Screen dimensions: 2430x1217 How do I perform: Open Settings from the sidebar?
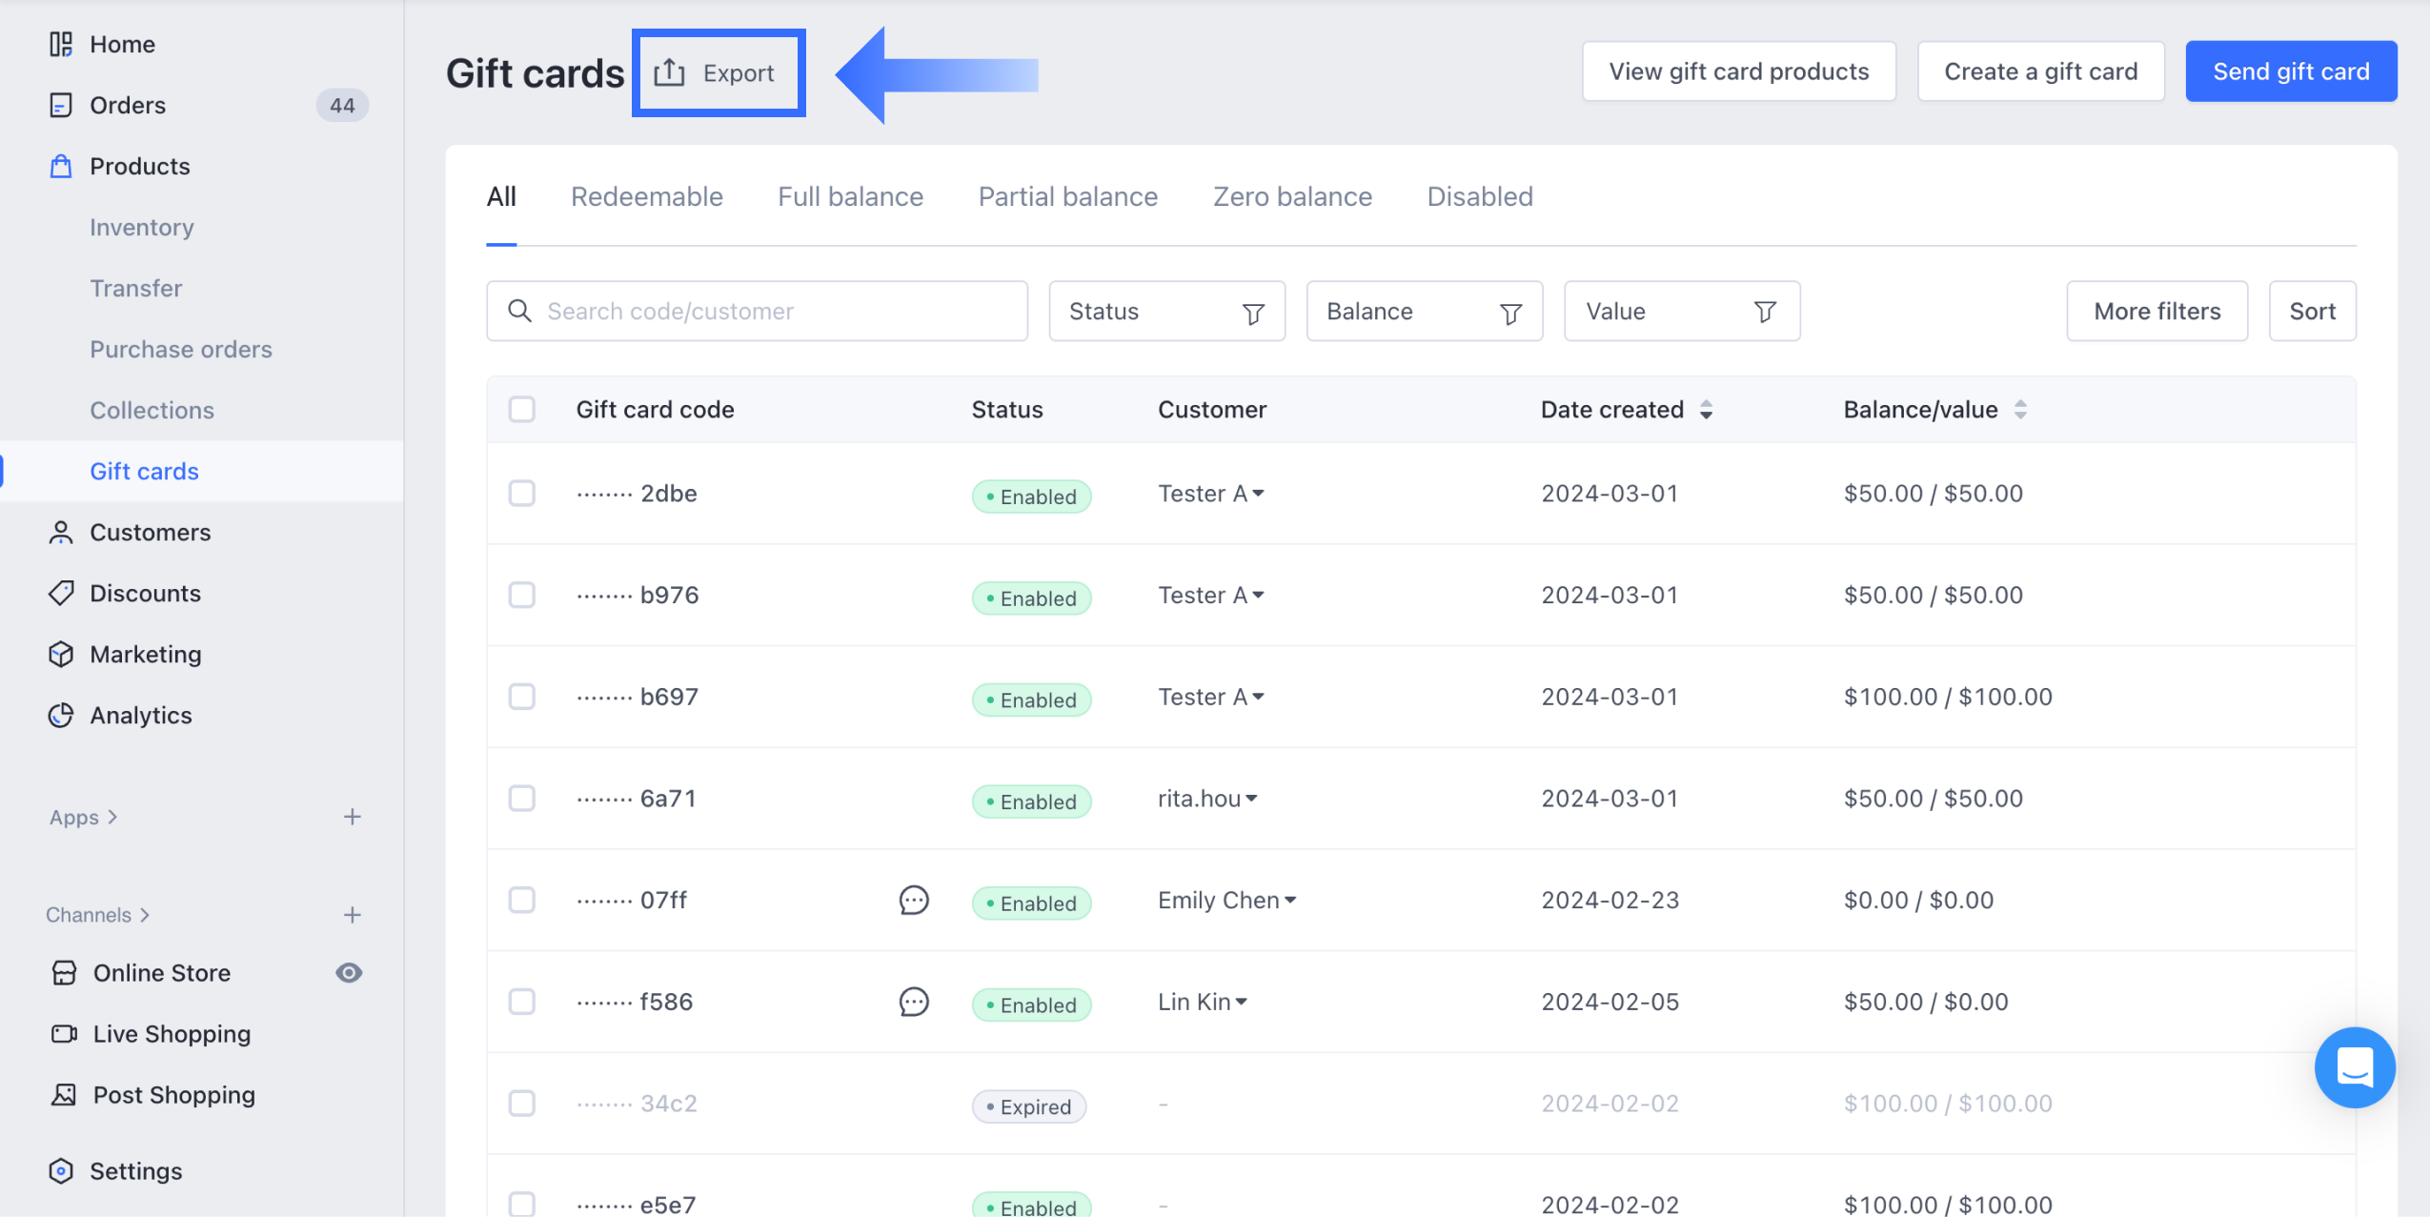[135, 1171]
